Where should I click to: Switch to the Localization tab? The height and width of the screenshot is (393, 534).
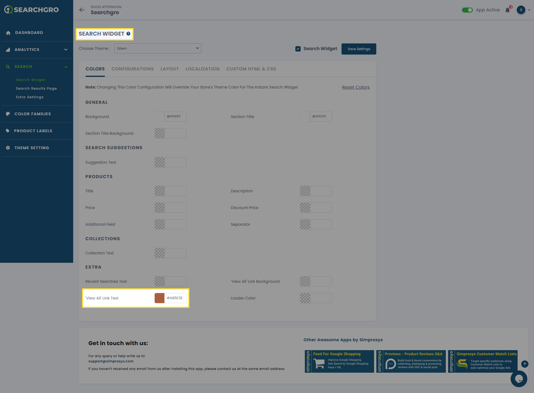click(x=202, y=69)
